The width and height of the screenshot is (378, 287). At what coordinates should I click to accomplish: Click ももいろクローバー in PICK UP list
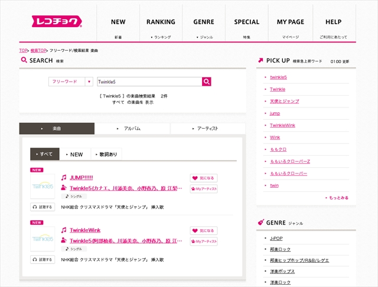tap(289, 174)
